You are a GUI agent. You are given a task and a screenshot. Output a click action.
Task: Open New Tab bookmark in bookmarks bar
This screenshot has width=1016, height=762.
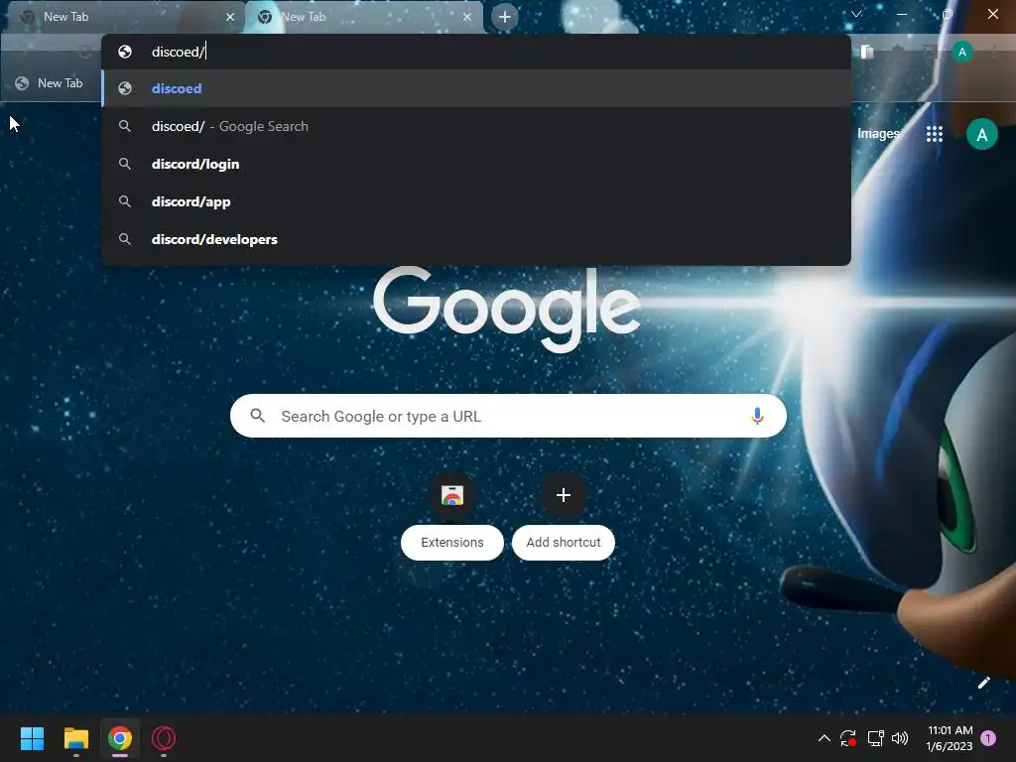click(x=50, y=83)
